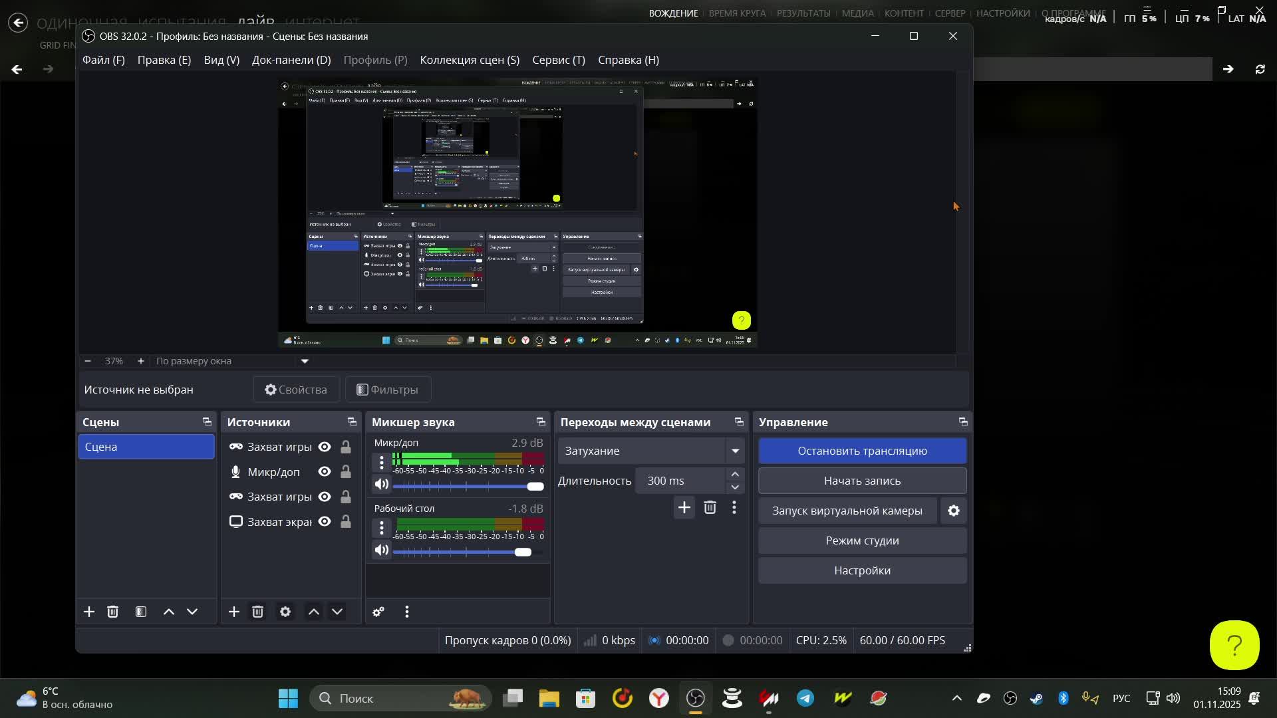
Task: Hide the Микр/доп source with eye icon
Action: (x=325, y=472)
